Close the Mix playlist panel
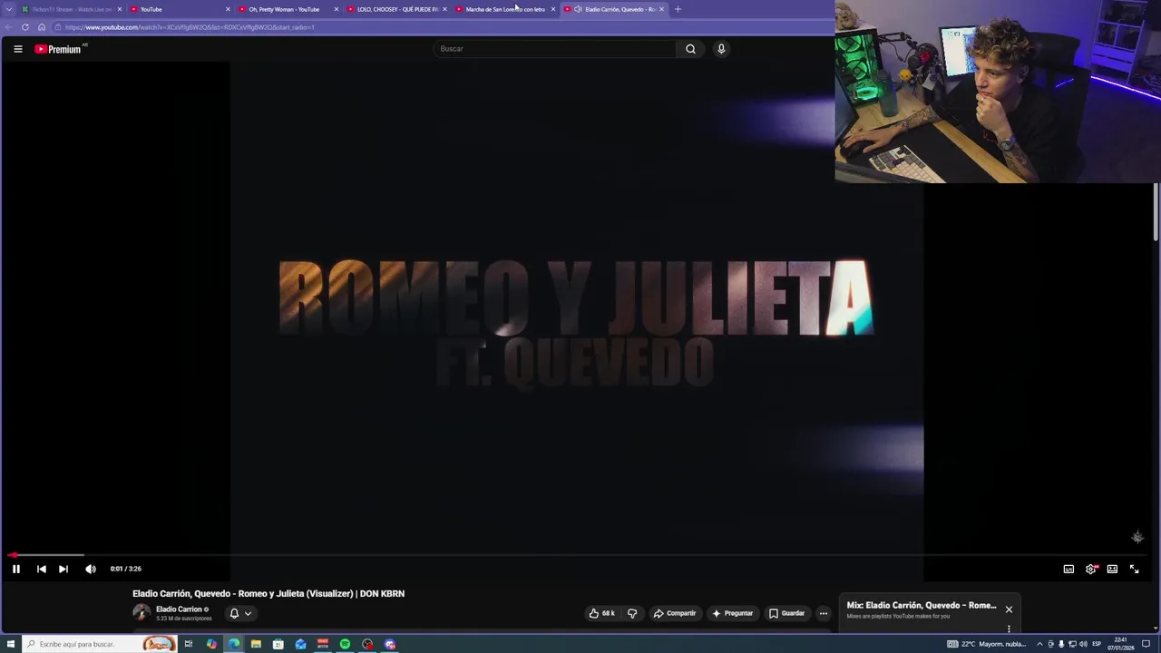 pyautogui.click(x=1009, y=609)
